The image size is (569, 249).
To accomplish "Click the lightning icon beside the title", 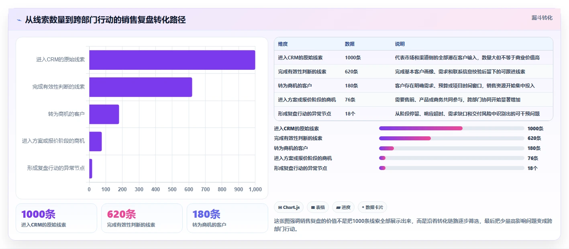I will click(19, 20).
